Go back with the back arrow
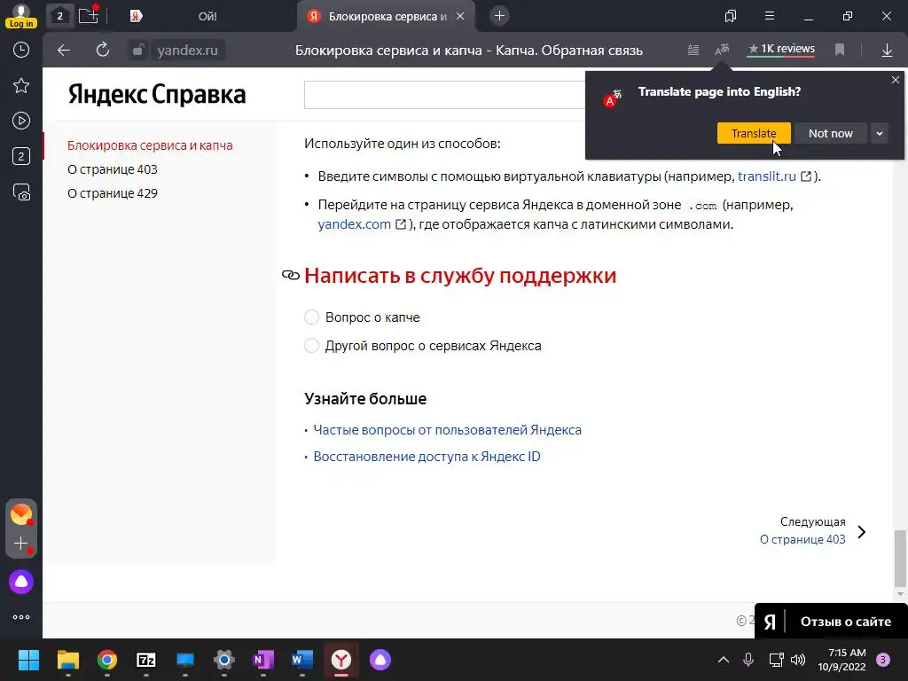Image resolution: width=908 pixels, height=681 pixels. (64, 51)
